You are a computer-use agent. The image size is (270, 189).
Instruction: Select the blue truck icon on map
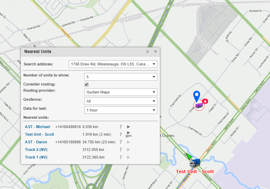pyautogui.click(x=196, y=163)
